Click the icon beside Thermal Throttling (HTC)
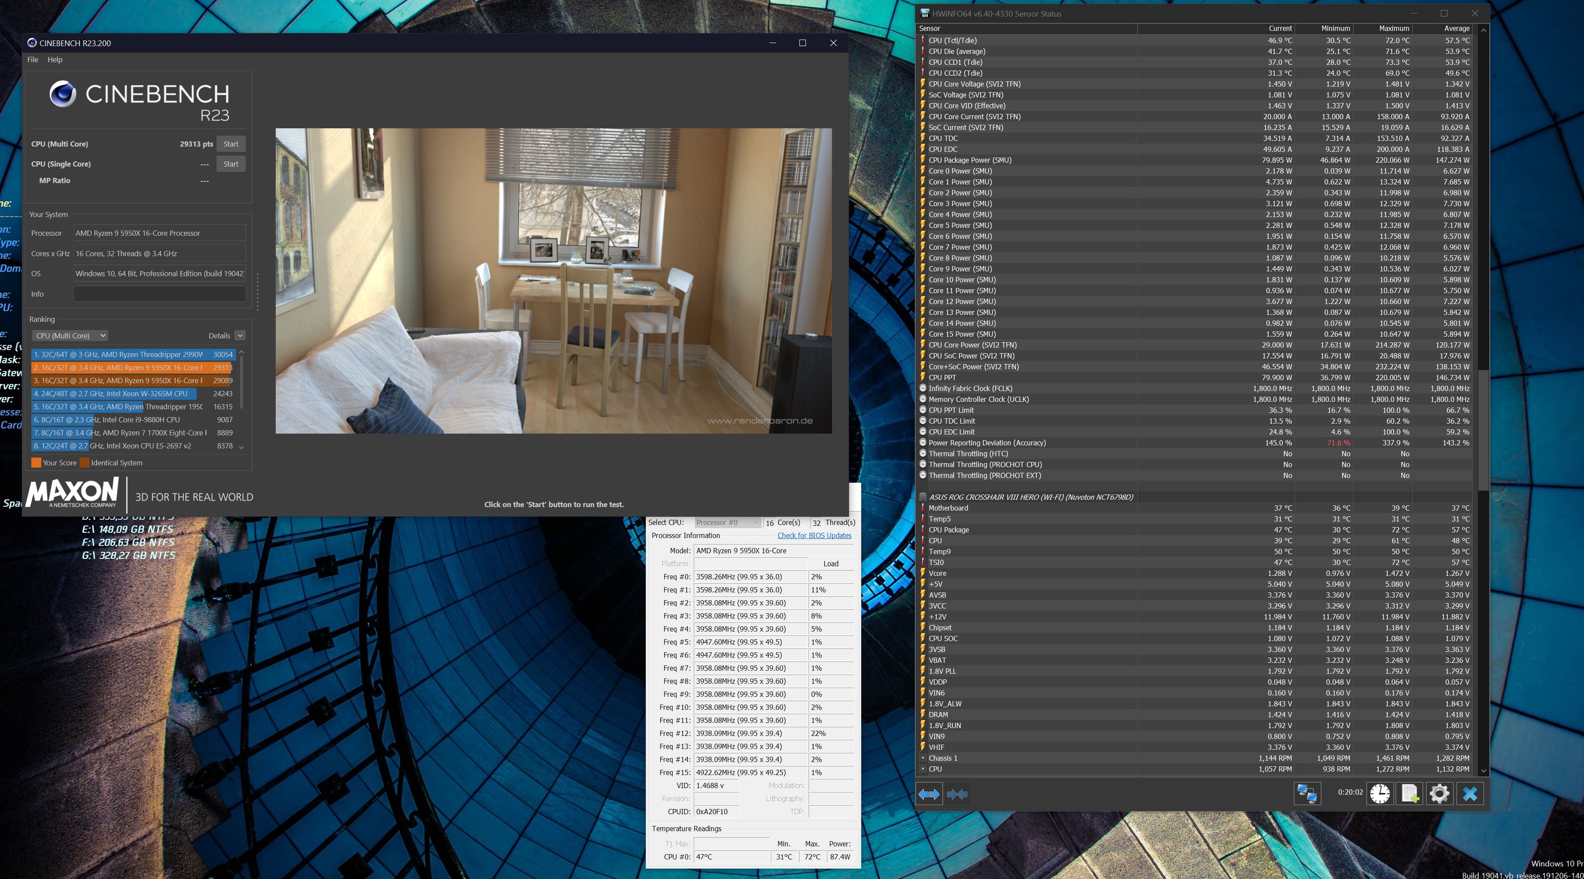 pos(922,453)
